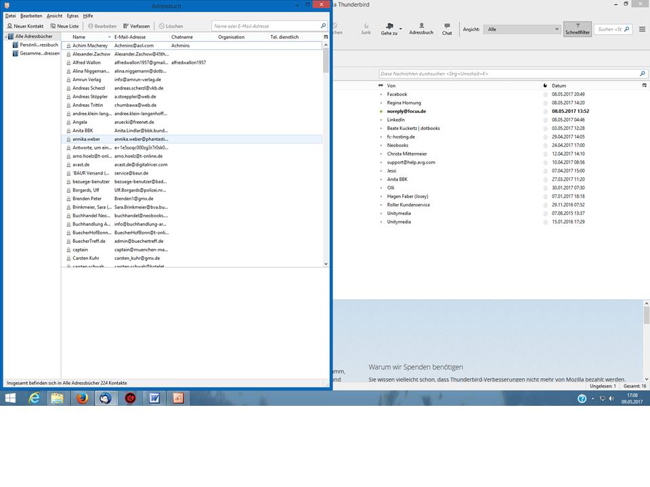The height and width of the screenshot is (487, 650).
Task: Select contact Amrun Verlag
Action: tap(192, 80)
